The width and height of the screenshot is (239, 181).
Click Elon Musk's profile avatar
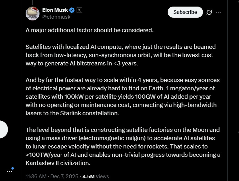(x=32, y=13)
